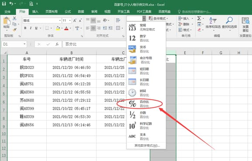Image resolution: width=252 pixels, height=161 pixels.
Task: Collapse the number format dropdown arrow
Action: [144, 19]
